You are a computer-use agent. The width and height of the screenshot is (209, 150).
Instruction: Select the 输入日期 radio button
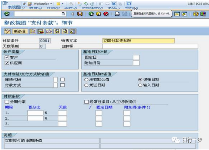[140, 85]
